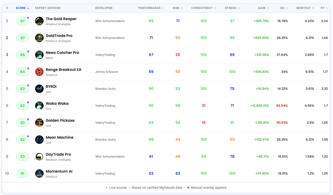Open The Gold Reaper advisor link
Screen dimensions: 333x195
pyautogui.click(x=61, y=19)
